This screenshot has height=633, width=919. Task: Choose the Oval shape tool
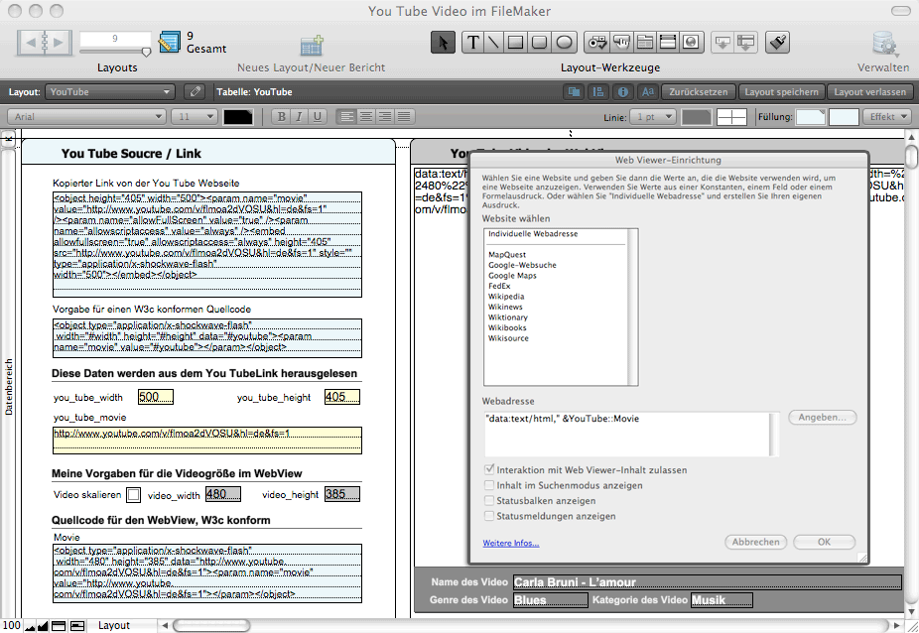(564, 43)
